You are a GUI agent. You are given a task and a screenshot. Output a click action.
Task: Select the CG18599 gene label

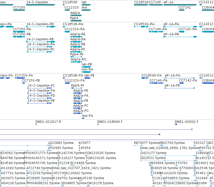click(x=141, y=2)
